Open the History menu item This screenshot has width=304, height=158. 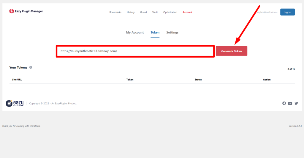pyautogui.click(x=131, y=12)
